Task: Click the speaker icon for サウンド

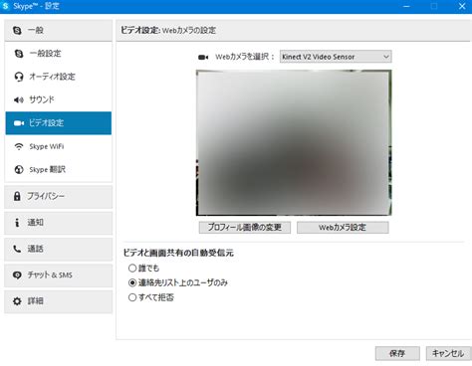Action: pos(19,99)
